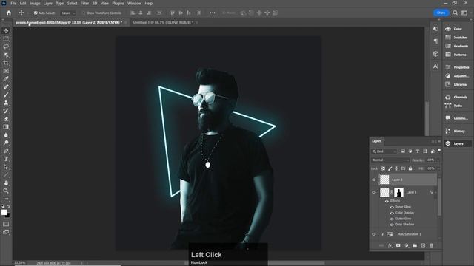Select the Blur tool
This screenshot has height=266, width=474.
tap(6, 134)
